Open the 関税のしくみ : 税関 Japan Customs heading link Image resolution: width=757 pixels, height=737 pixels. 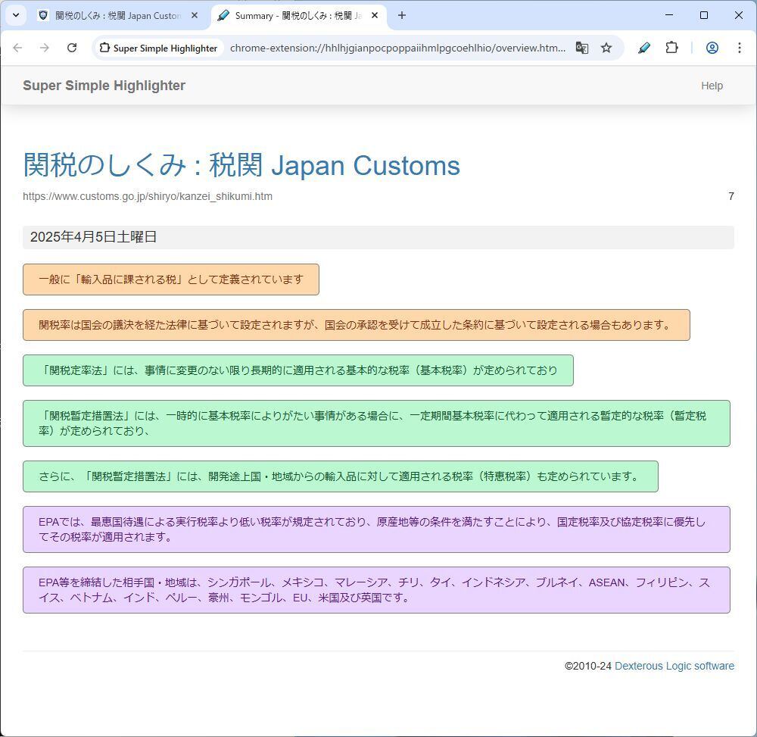pos(241,165)
